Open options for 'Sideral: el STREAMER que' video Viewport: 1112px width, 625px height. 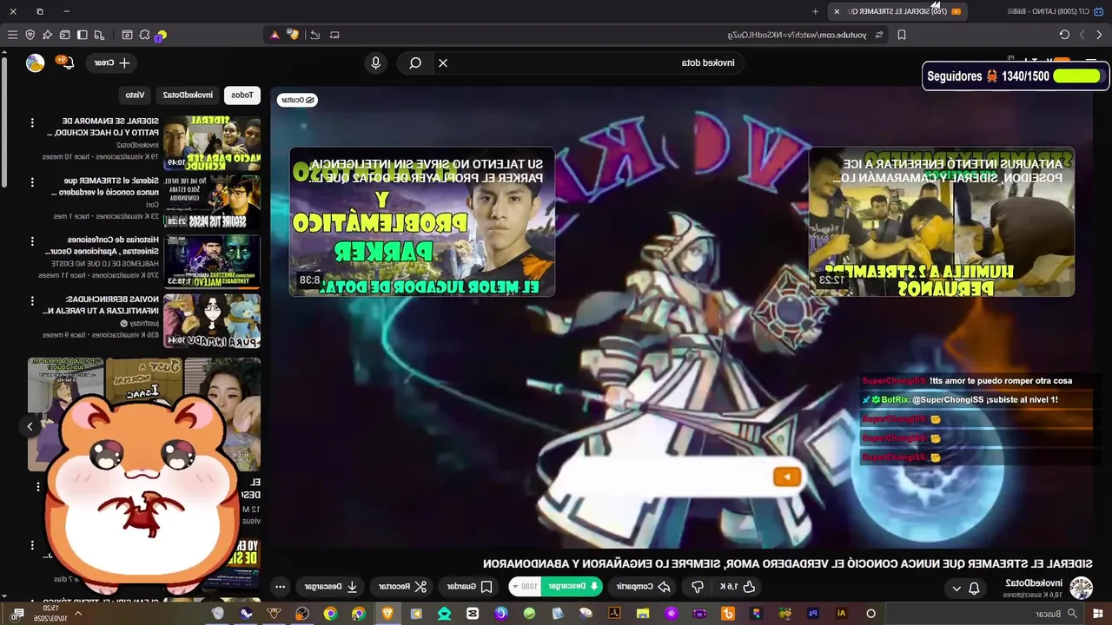(32, 183)
